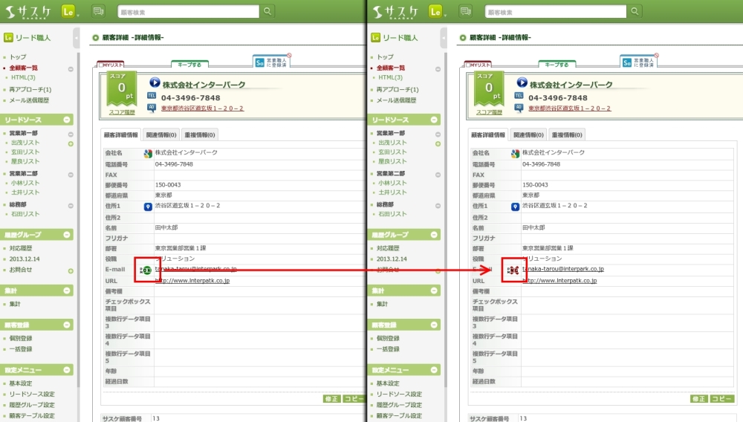This screenshot has width=743, height=422.
Task: Switch to 重複情報(0) tab in right screen
Action: [566, 134]
